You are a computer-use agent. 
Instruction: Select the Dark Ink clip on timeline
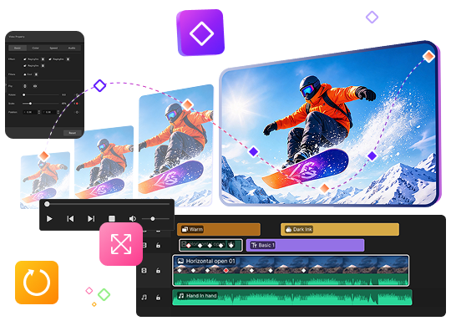point(340,230)
